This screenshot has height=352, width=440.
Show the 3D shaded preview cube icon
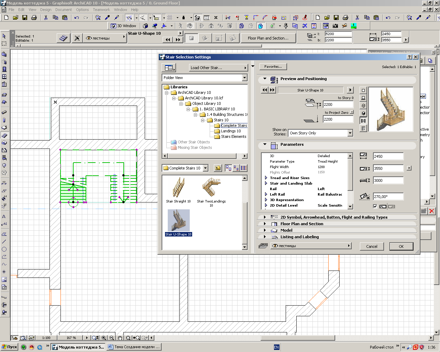(363, 113)
